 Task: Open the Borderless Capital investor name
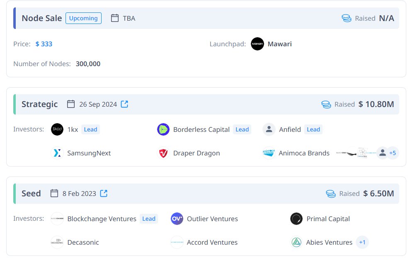tap(201, 130)
